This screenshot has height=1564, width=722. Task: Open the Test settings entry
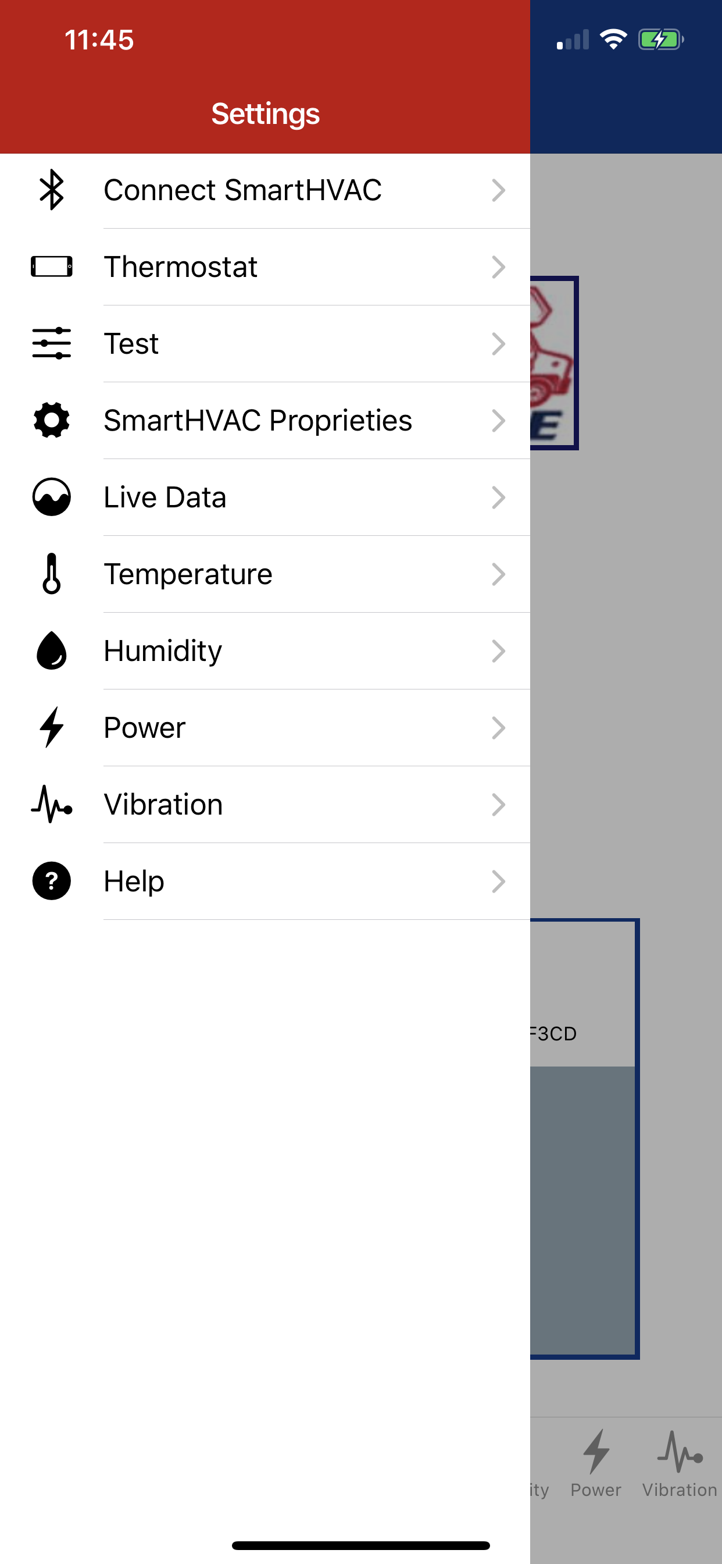tap(131, 344)
